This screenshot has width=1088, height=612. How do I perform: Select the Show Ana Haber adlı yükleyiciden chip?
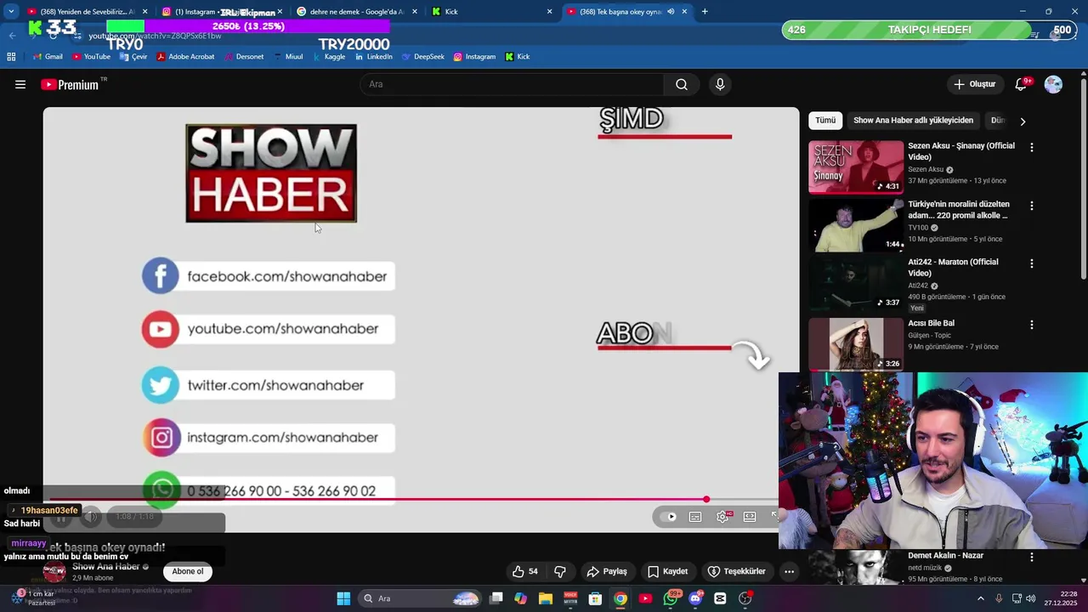coord(913,121)
